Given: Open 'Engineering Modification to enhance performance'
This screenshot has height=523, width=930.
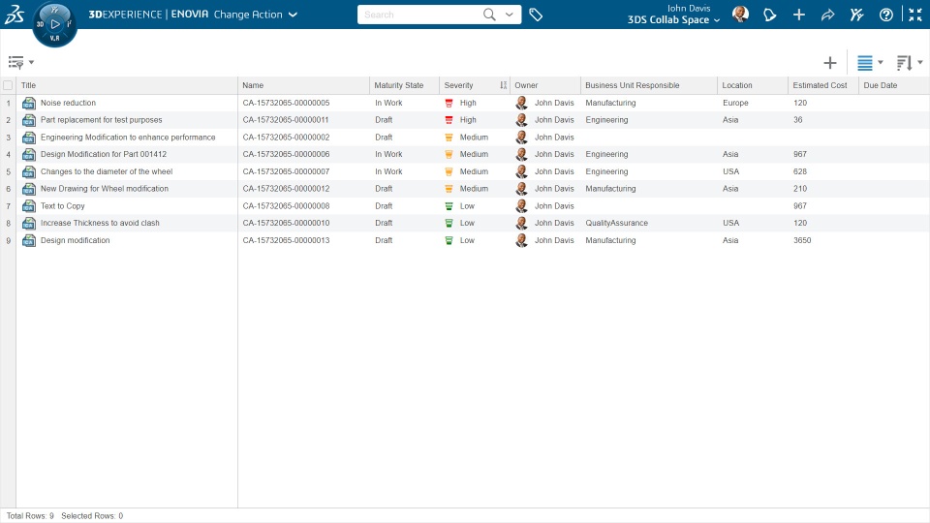Looking at the screenshot, I should click(128, 138).
